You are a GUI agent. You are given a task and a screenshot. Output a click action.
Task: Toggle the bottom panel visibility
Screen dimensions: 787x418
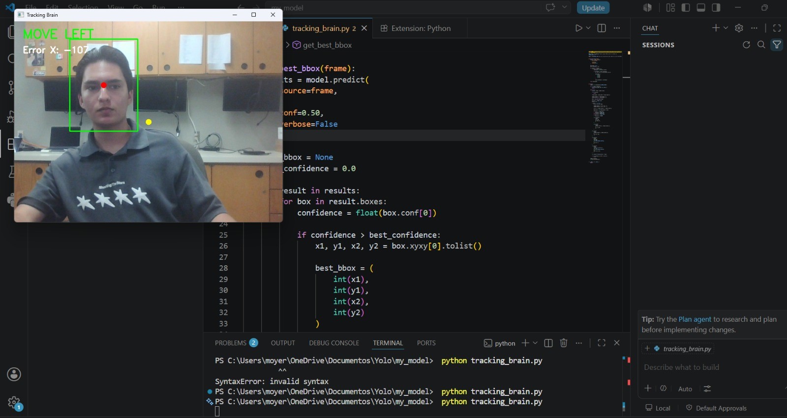701,7
